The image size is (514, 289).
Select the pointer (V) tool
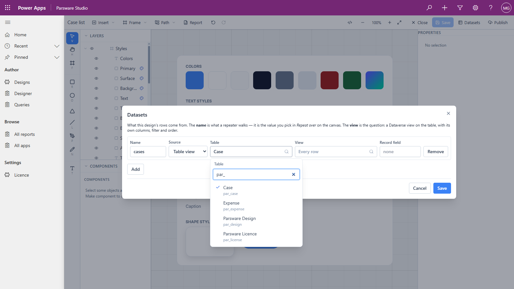point(72,38)
